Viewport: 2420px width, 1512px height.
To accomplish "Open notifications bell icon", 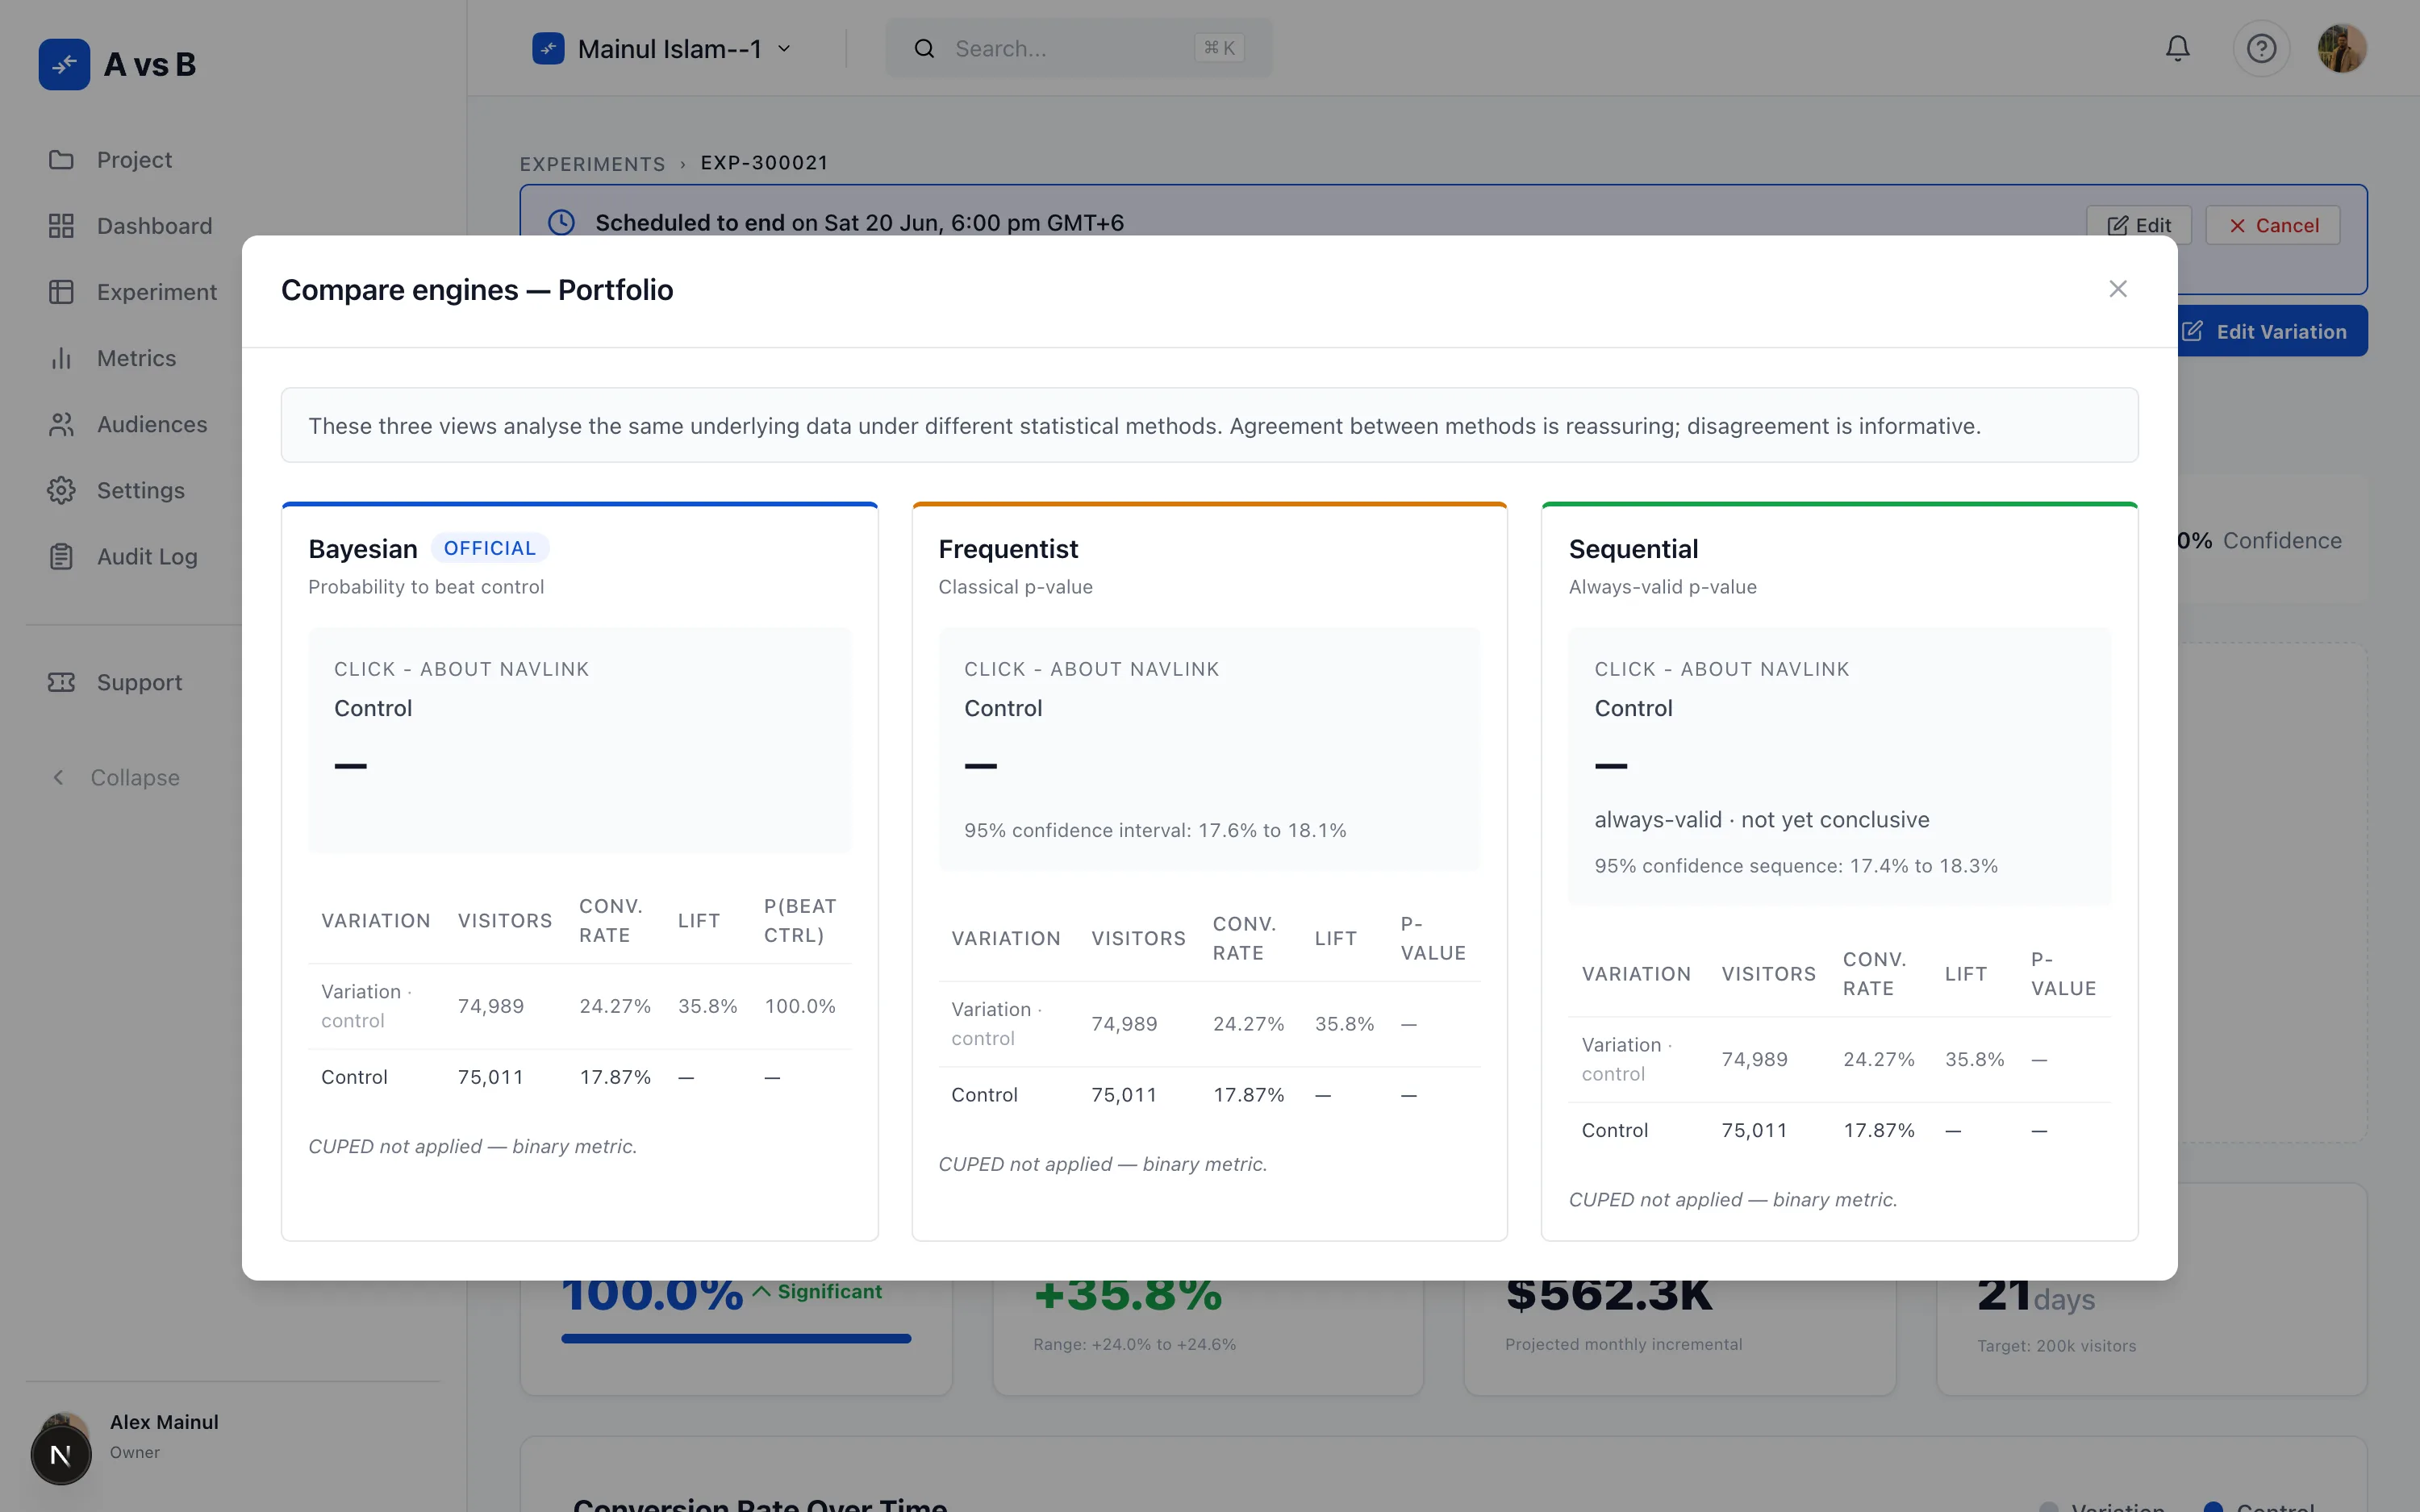I will pyautogui.click(x=2177, y=48).
